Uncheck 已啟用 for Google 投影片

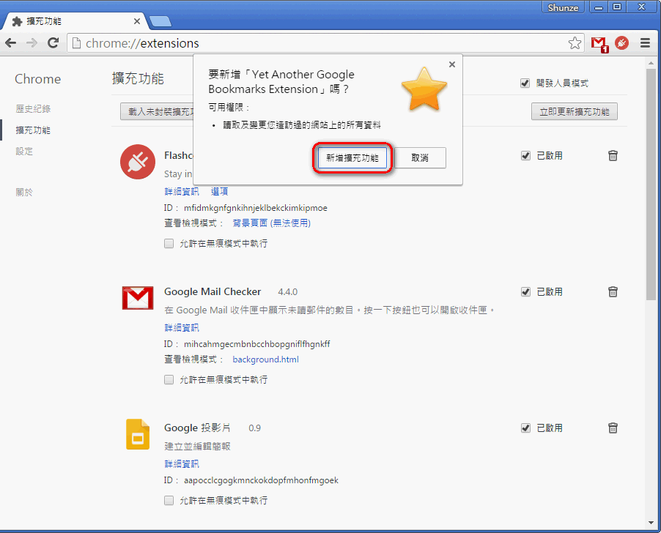pyautogui.click(x=525, y=428)
